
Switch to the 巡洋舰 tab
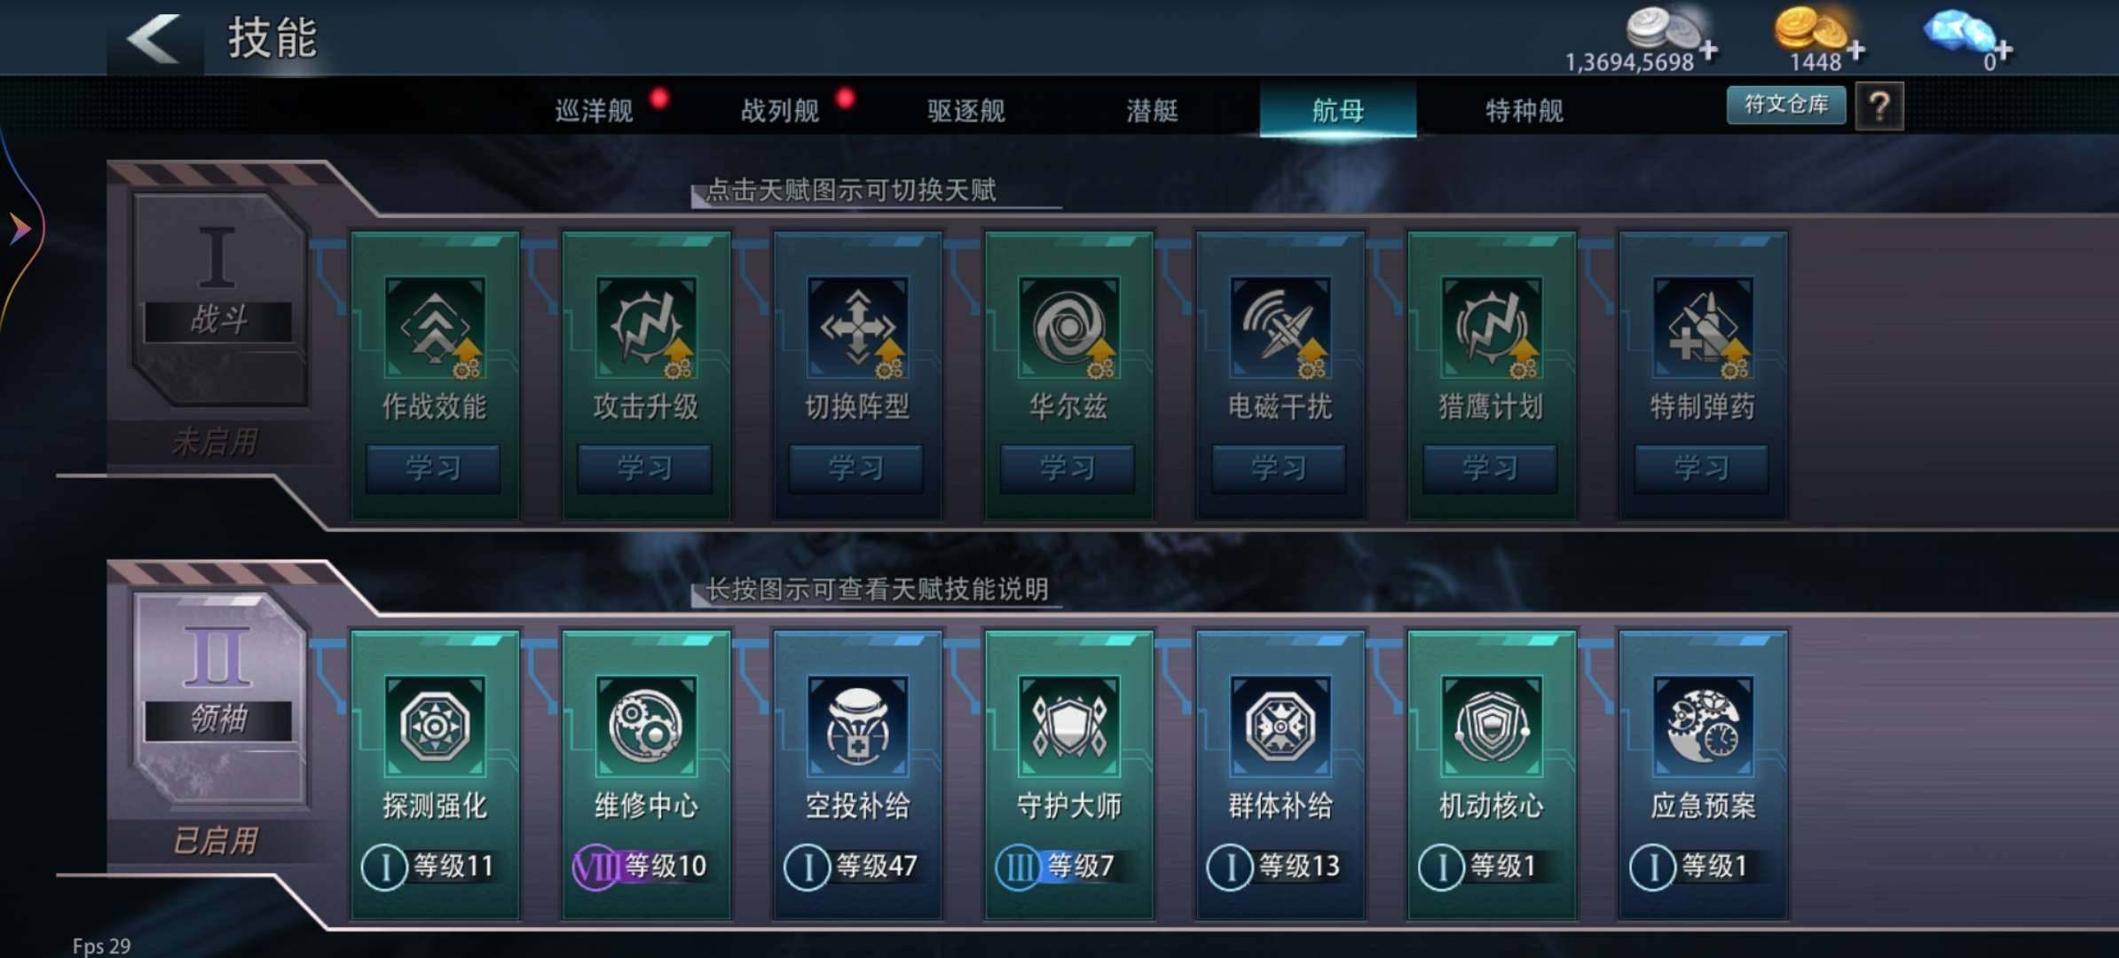pyautogui.click(x=594, y=110)
